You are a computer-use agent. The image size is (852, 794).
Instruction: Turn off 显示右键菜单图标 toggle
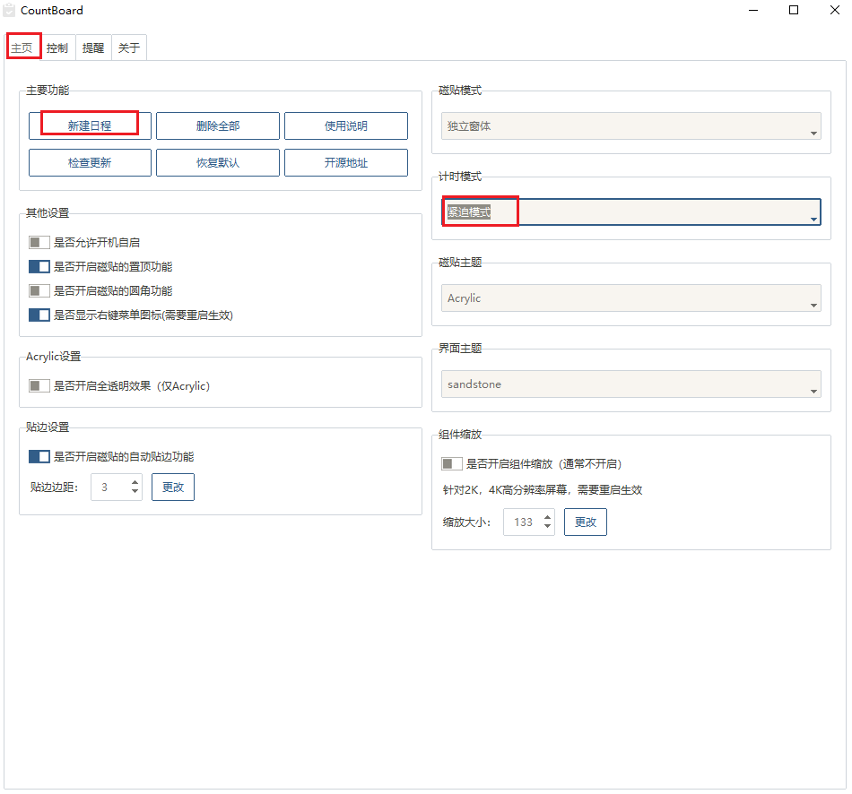(x=39, y=315)
